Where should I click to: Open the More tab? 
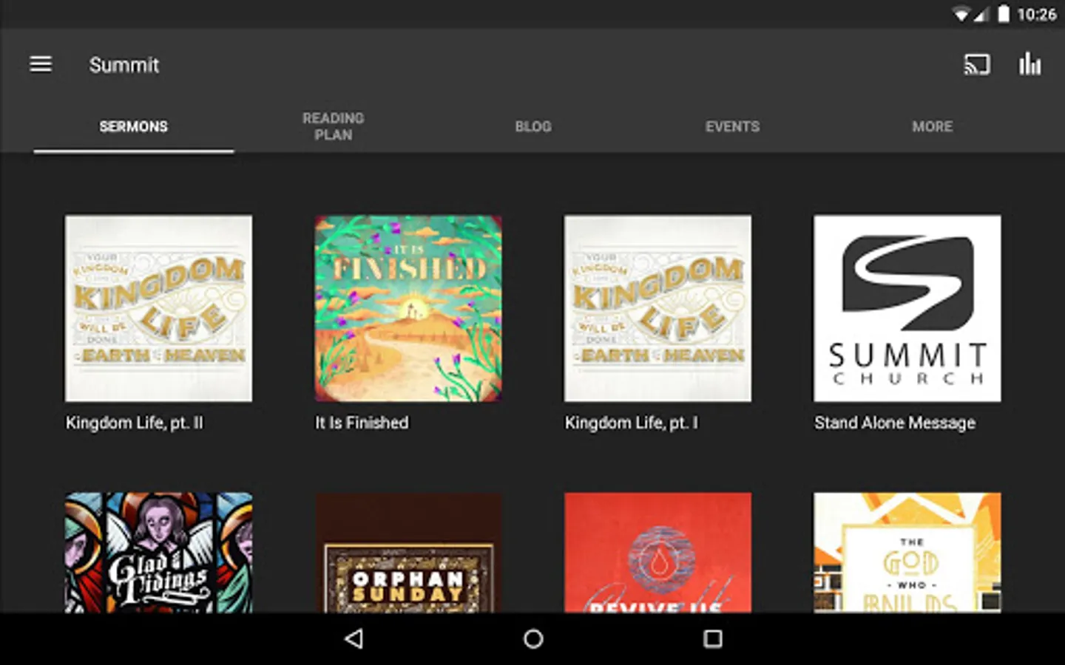[933, 126]
